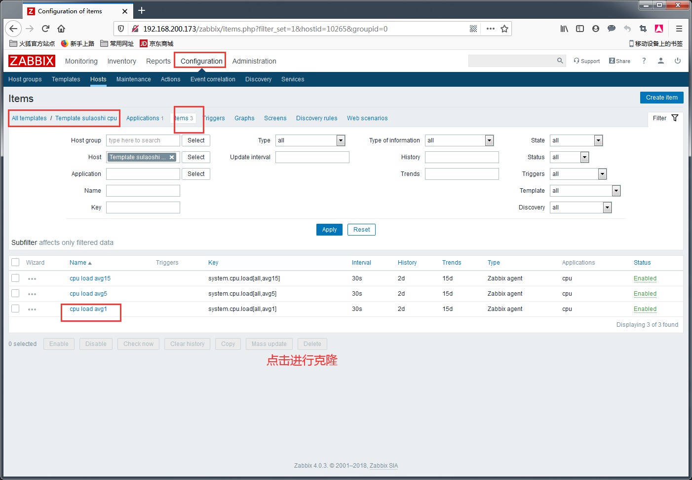
Task: Open the Status filter dropdown
Action: 569,157
